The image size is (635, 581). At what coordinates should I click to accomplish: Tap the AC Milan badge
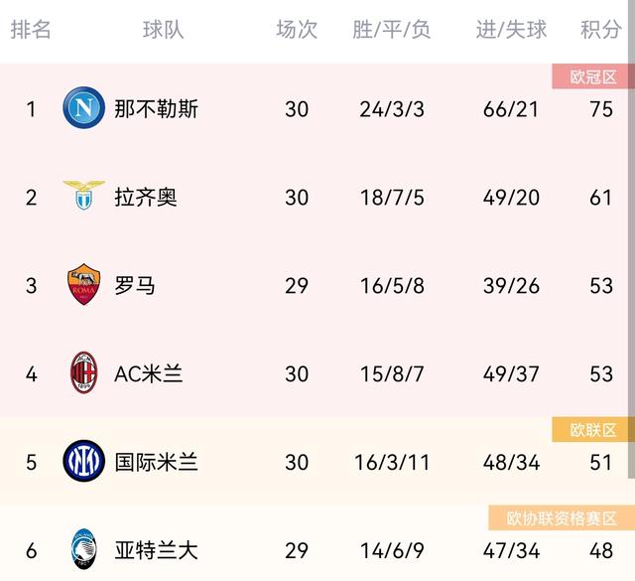coord(83,372)
